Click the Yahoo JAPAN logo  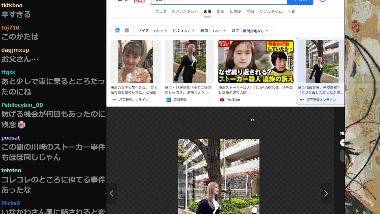point(131,1)
